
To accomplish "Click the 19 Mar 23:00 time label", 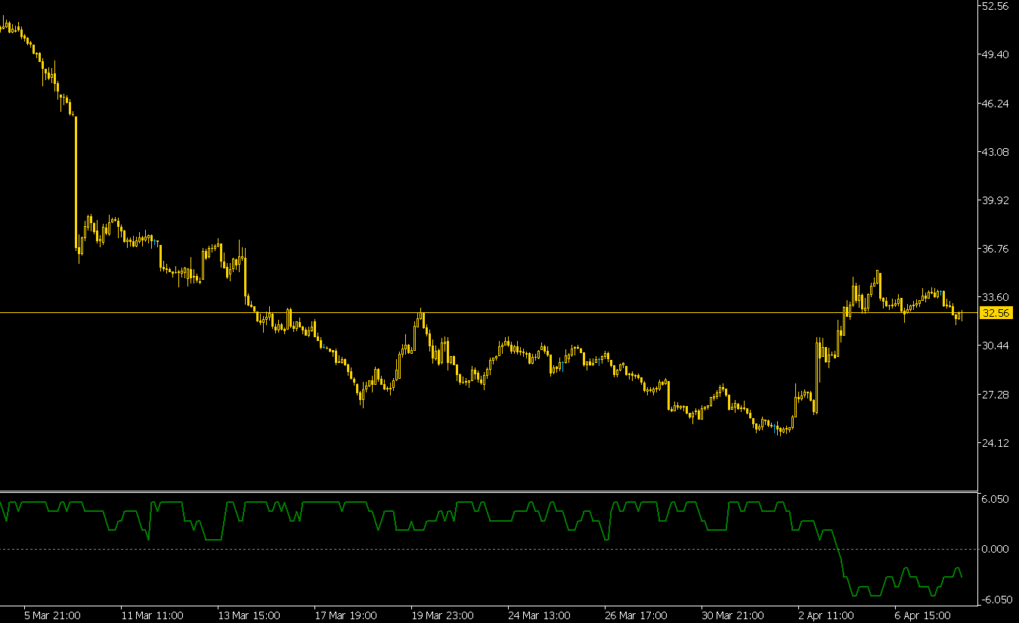I will pyautogui.click(x=442, y=615).
